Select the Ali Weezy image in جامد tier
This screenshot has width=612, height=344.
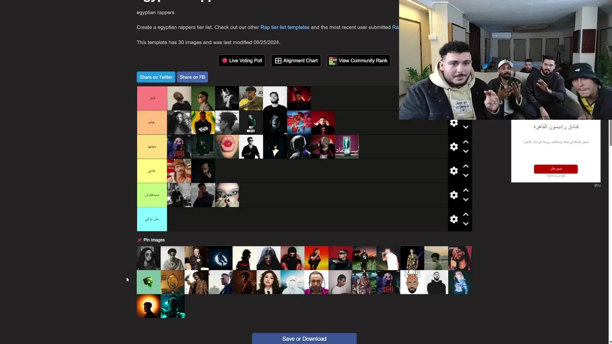(x=251, y=122)
